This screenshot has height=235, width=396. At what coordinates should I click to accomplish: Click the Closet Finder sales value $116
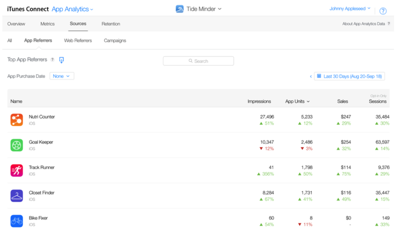click(346, 193)
